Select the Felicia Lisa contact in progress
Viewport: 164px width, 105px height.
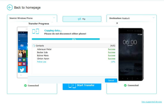tap(42, 62)
